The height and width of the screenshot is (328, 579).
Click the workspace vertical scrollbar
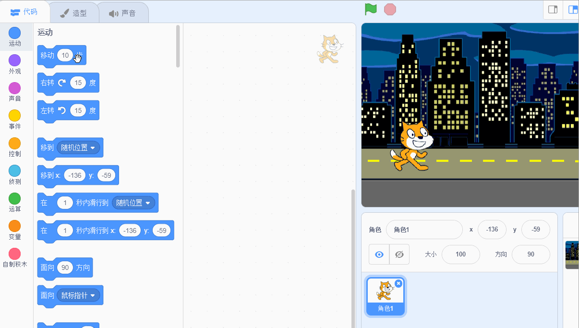(353, 259)
